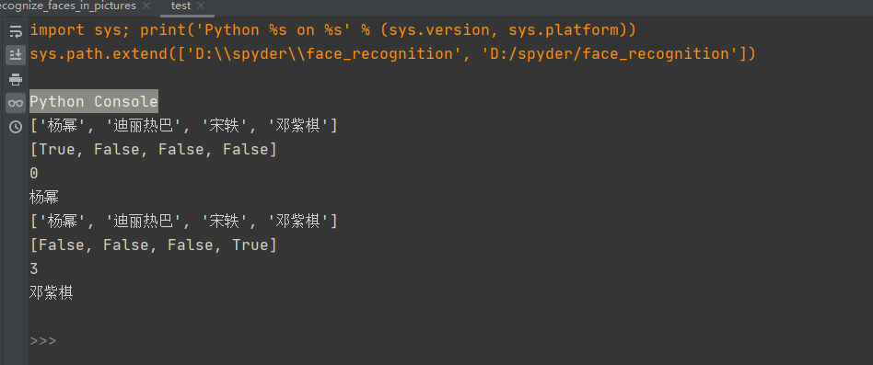The width and height of the screenshot is (873, 365).
Task: Close the recognize_faces_in_pictures tab
Action: (x=146, y=6)
